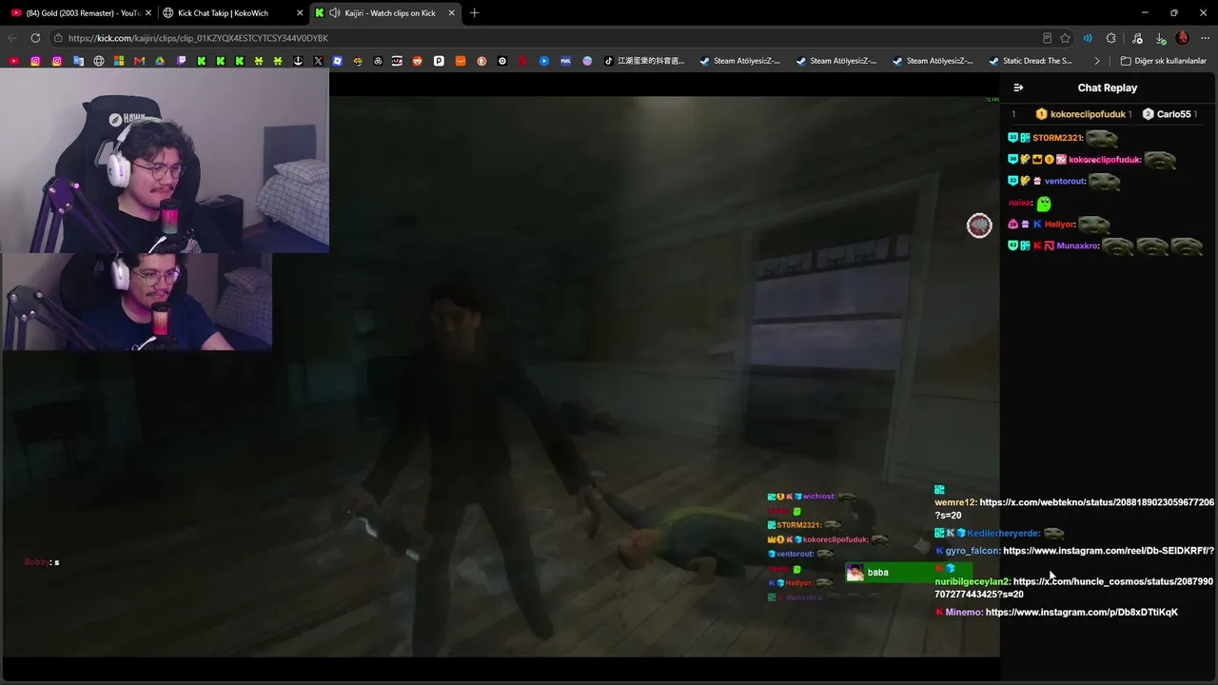
Task: Open the blue play-button bookmark icon
Action: point(543,61)
